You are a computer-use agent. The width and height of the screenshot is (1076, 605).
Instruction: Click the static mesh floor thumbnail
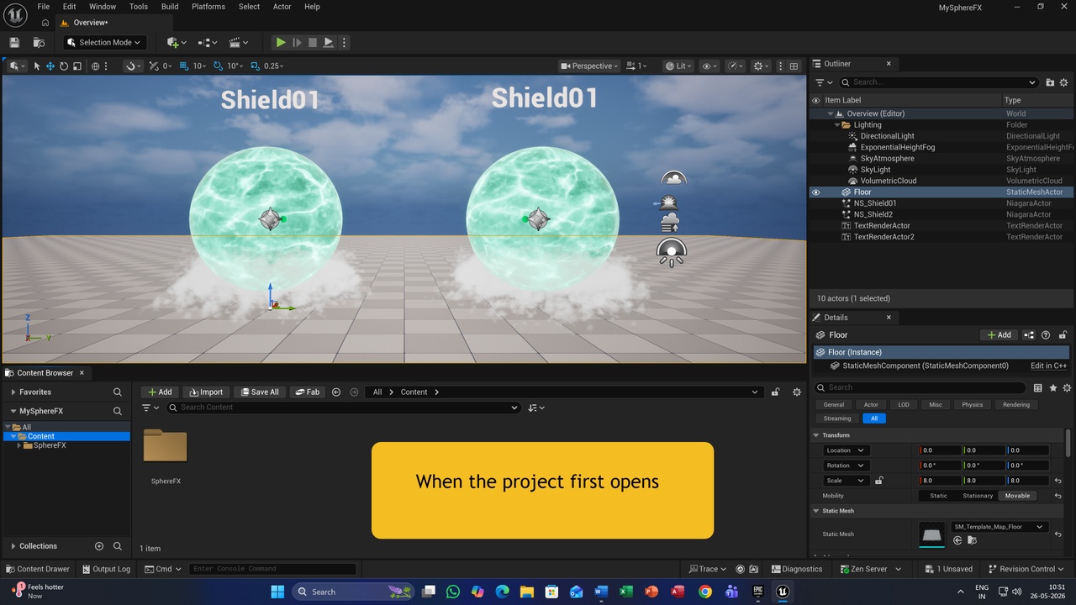[x=932, y=534]
